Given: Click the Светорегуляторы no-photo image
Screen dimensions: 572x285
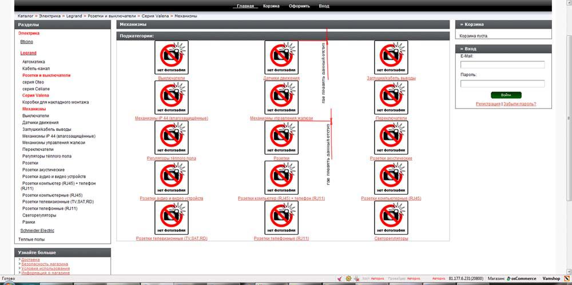Looking at the screenshot, I should pos(391,218).
